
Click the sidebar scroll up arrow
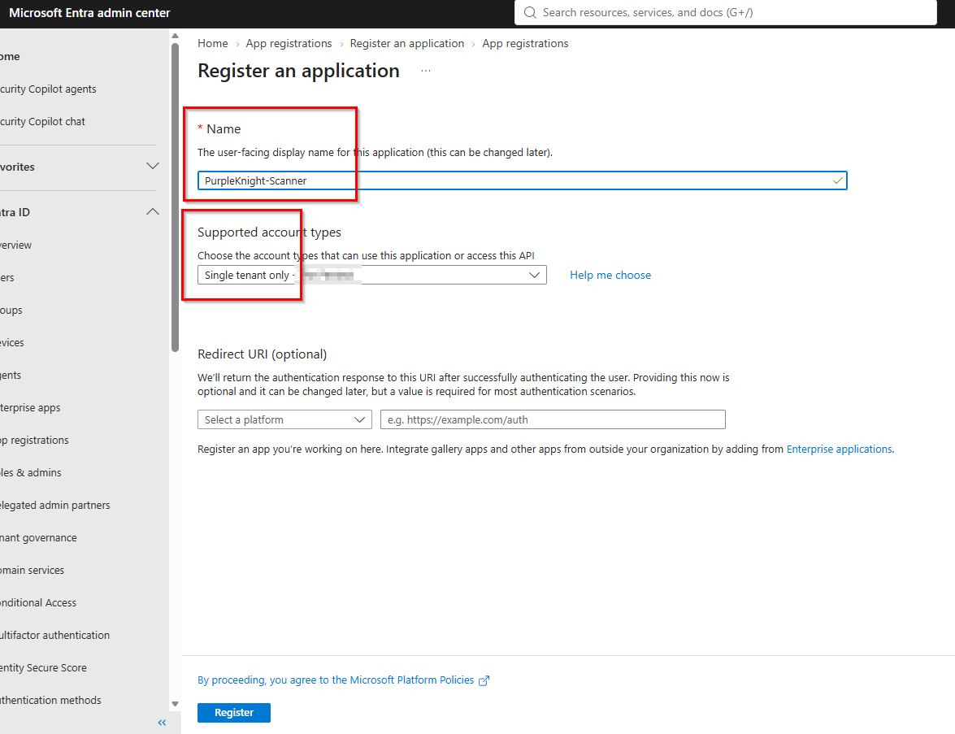tap(176, 36)
